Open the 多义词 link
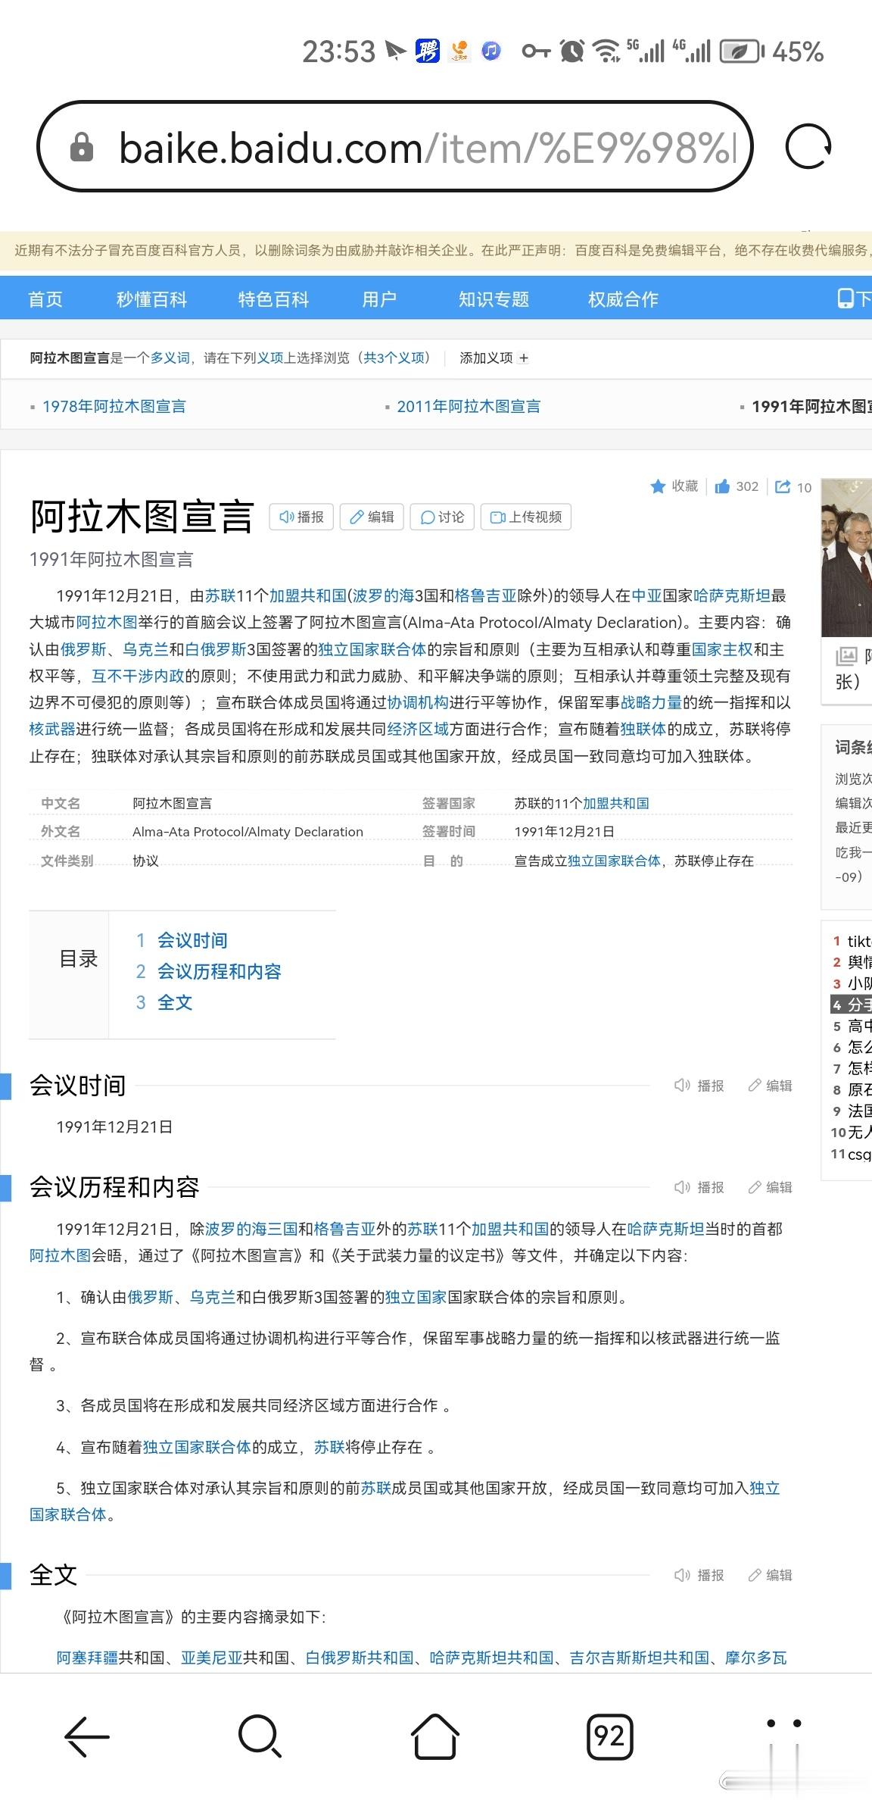 point(170,358)
